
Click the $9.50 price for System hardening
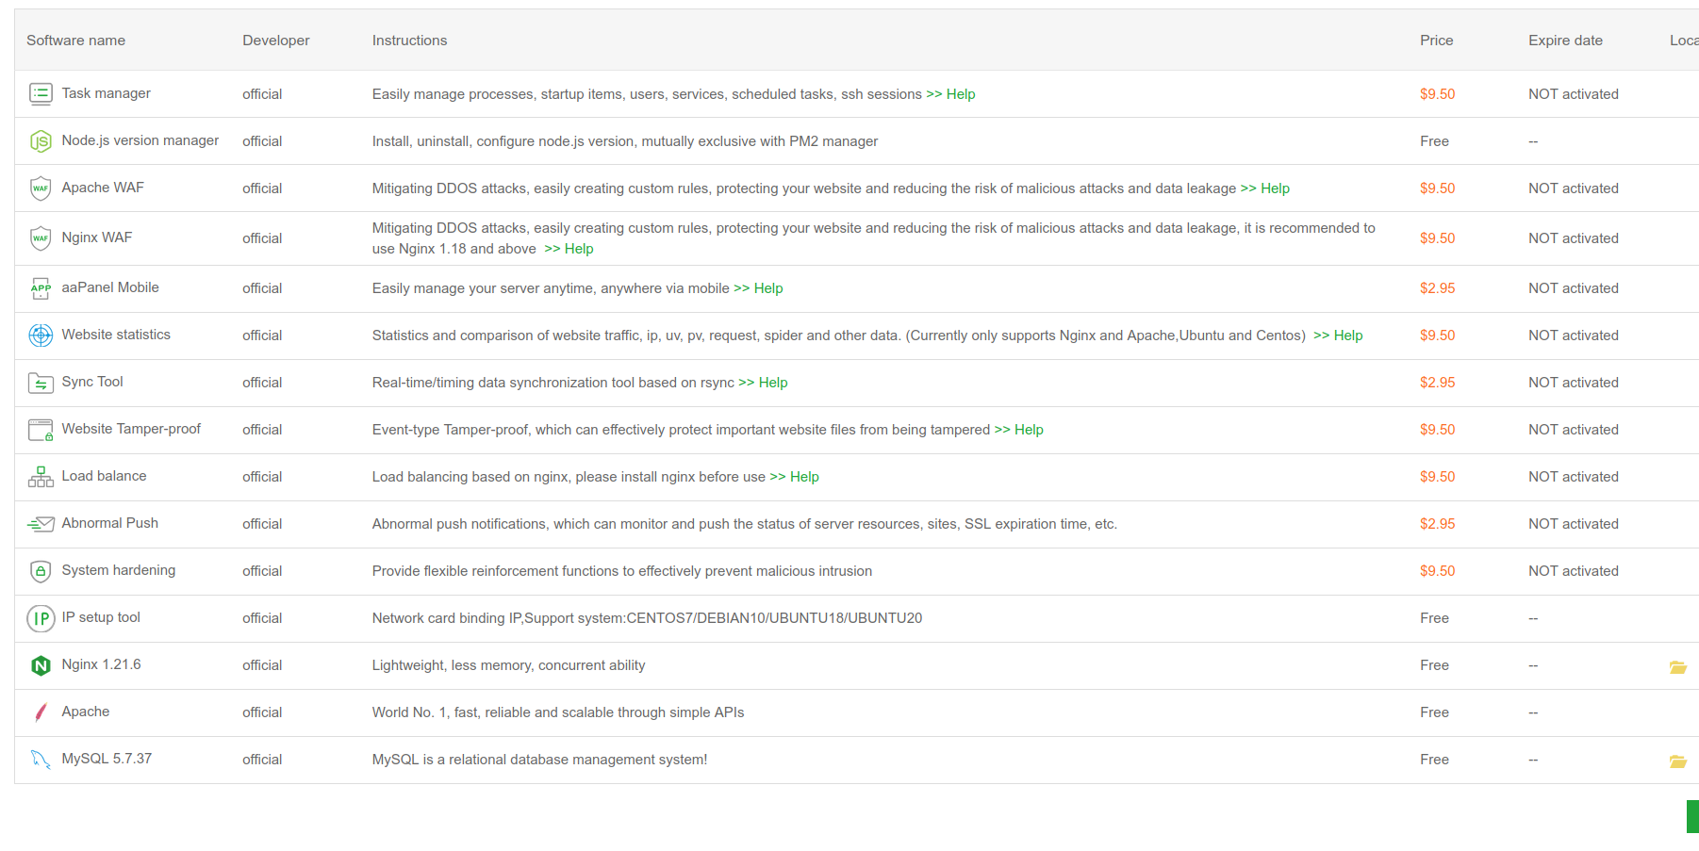click(x=1437, y=571)
